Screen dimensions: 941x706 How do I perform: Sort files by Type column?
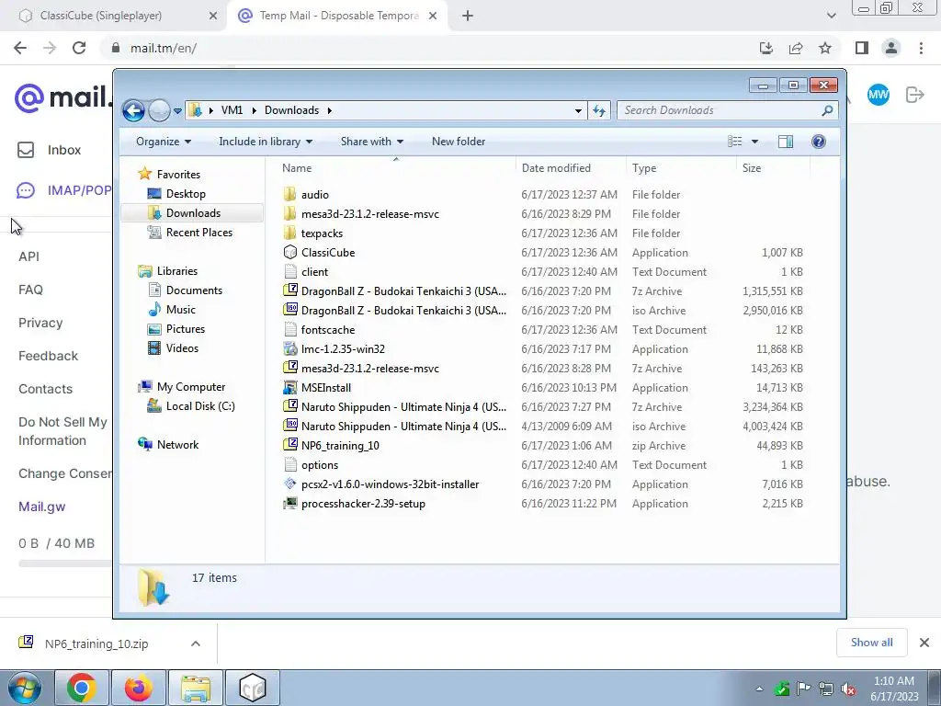[681, 168]
